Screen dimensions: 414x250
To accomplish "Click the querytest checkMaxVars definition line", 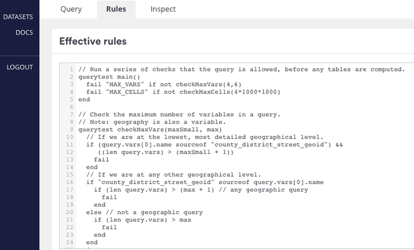I will coord(150,130).
